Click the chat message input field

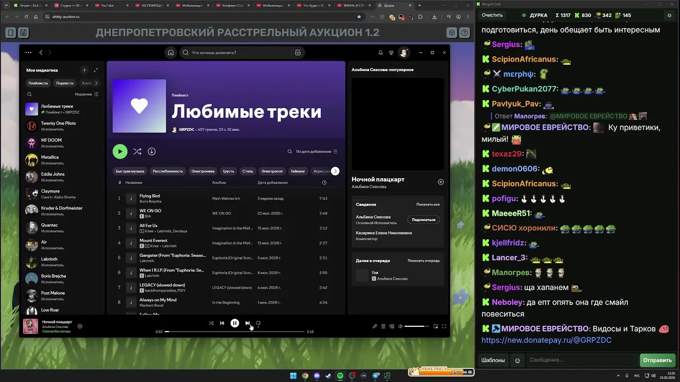coord(581,360)
